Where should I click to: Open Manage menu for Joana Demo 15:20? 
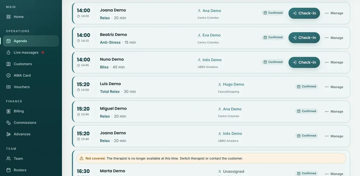pos(334,136)
